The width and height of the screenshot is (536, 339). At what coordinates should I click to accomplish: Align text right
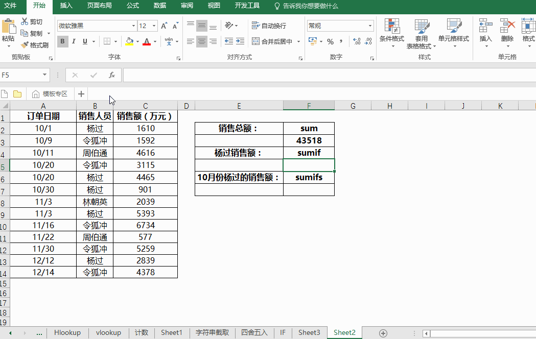[213, 41]
